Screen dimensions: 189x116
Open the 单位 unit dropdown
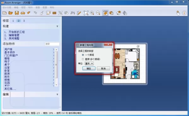(89, 63)
